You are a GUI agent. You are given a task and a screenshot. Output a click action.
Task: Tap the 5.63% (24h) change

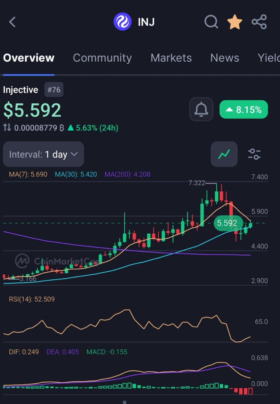pyautogui.click(x=93, y=128)
